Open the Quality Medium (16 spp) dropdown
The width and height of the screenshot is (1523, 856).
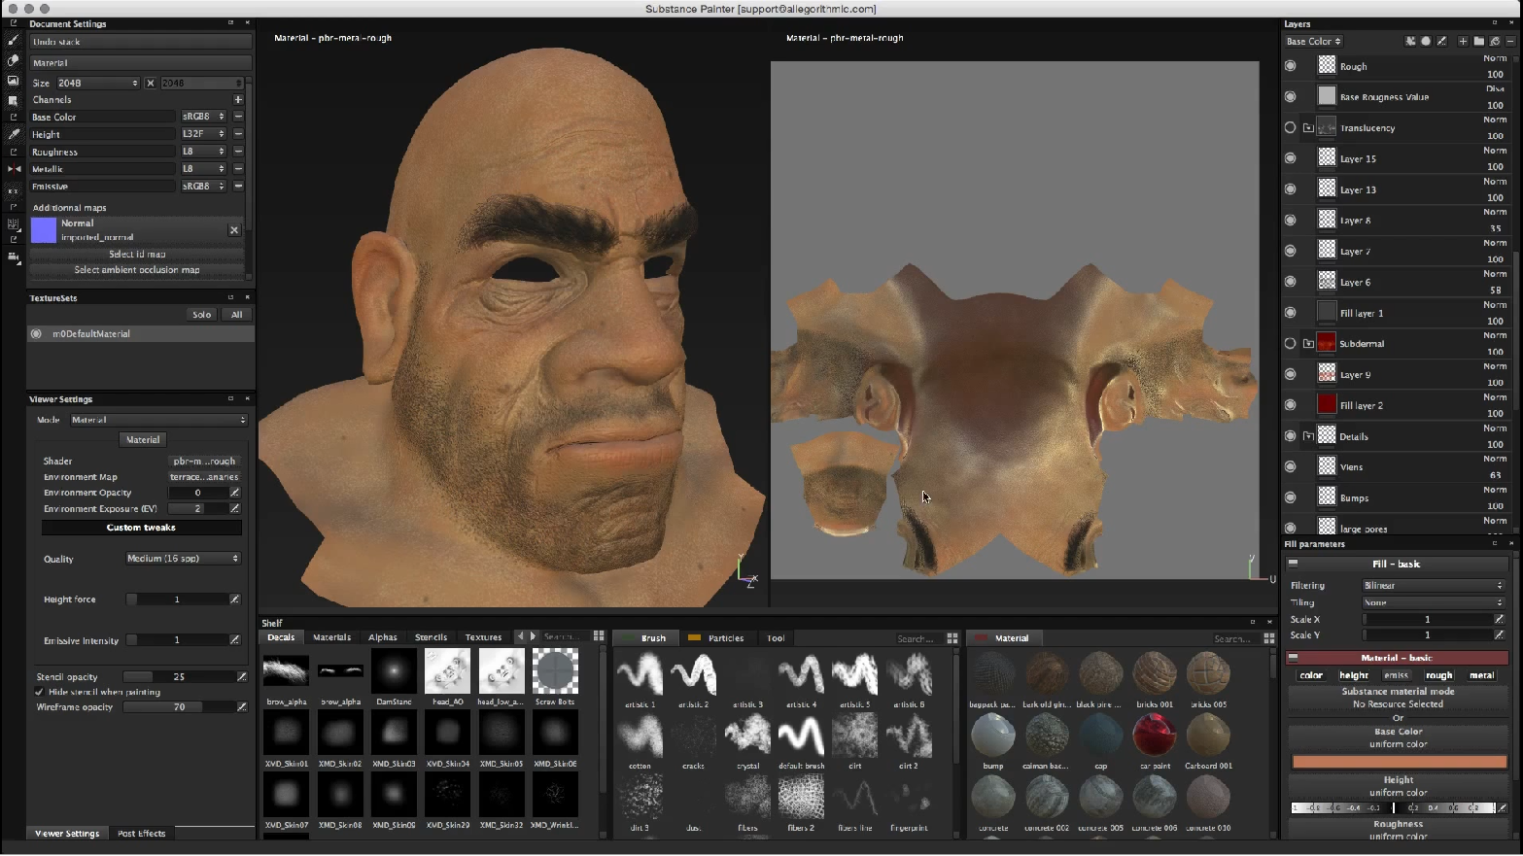[183, 559]
